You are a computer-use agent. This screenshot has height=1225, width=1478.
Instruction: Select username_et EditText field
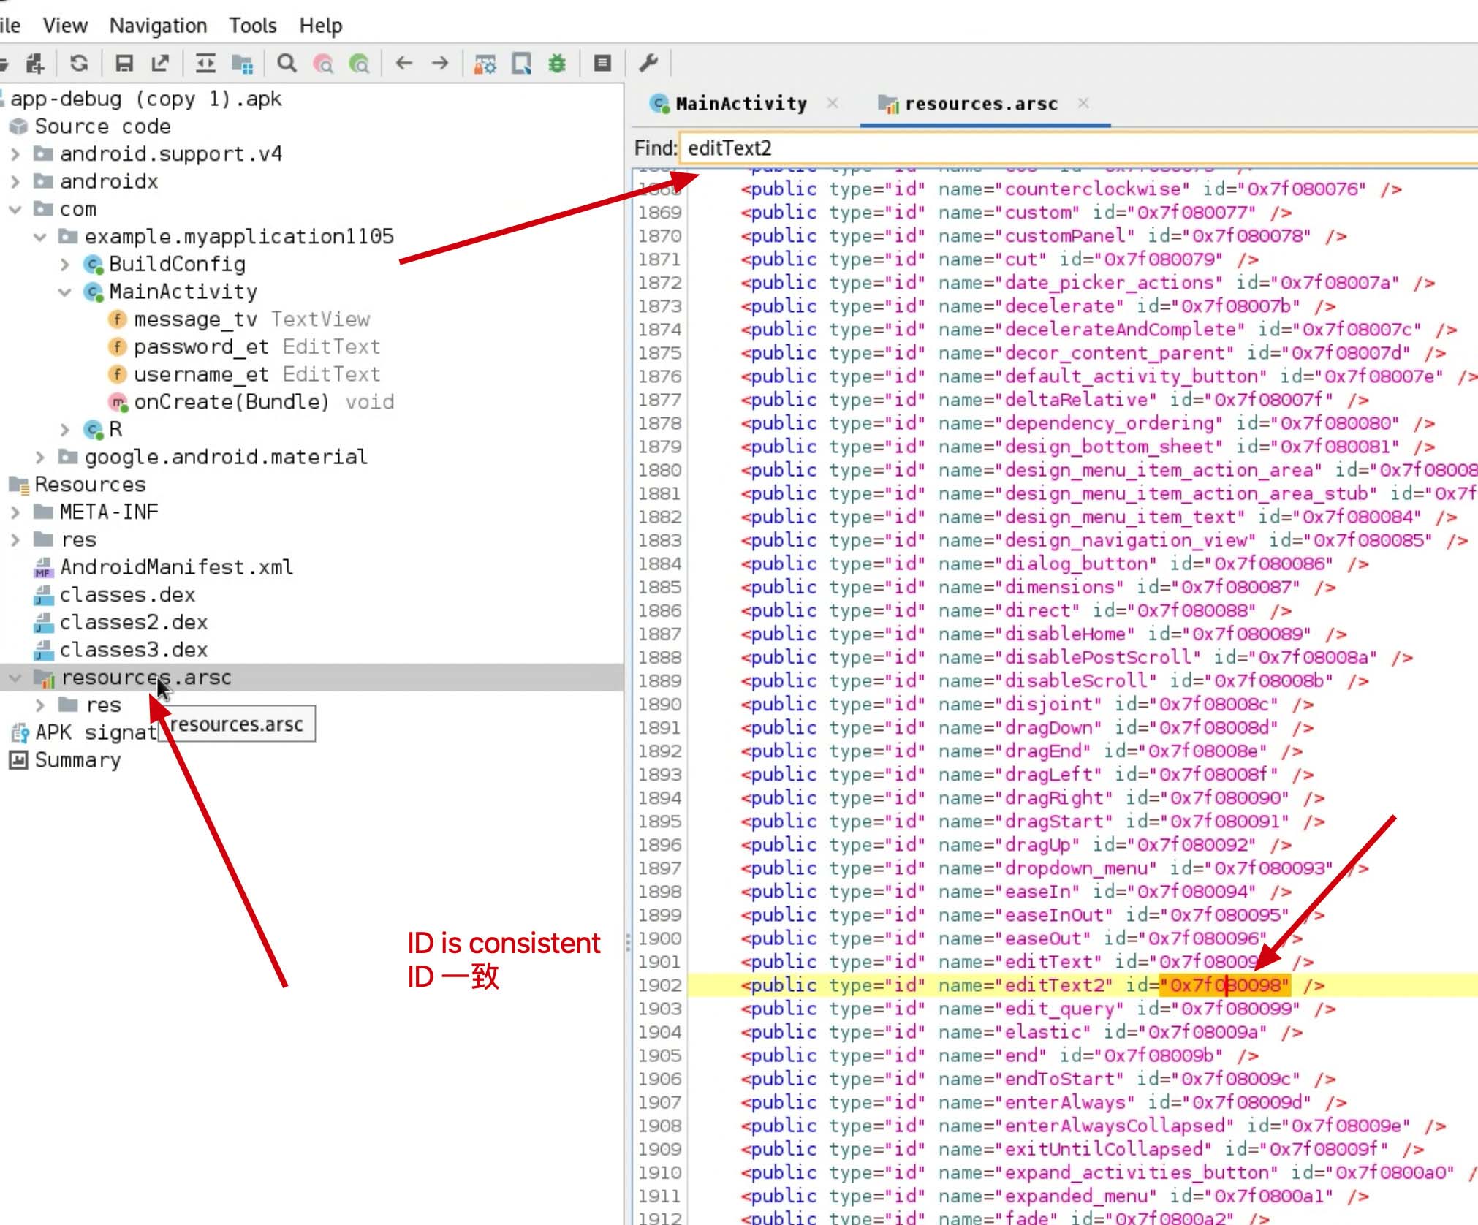[257, 374]
